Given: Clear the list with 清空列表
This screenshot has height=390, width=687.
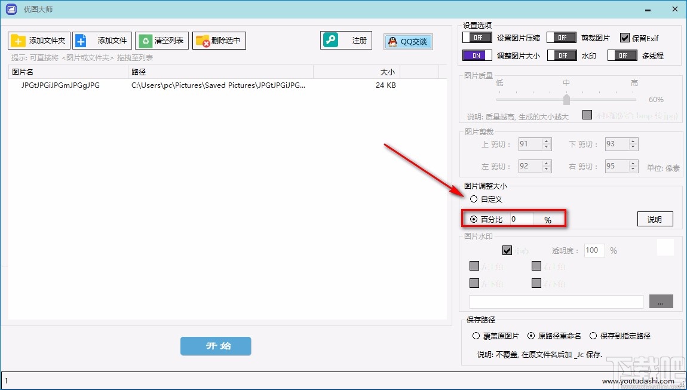Looking at the screenshot, I should pyautogui.click(x=162, y=41).
